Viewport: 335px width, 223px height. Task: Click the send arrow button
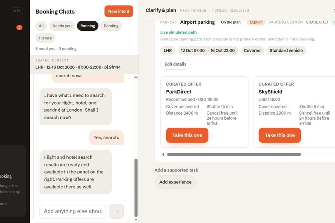pyautogui.click(x=116, y=211)
